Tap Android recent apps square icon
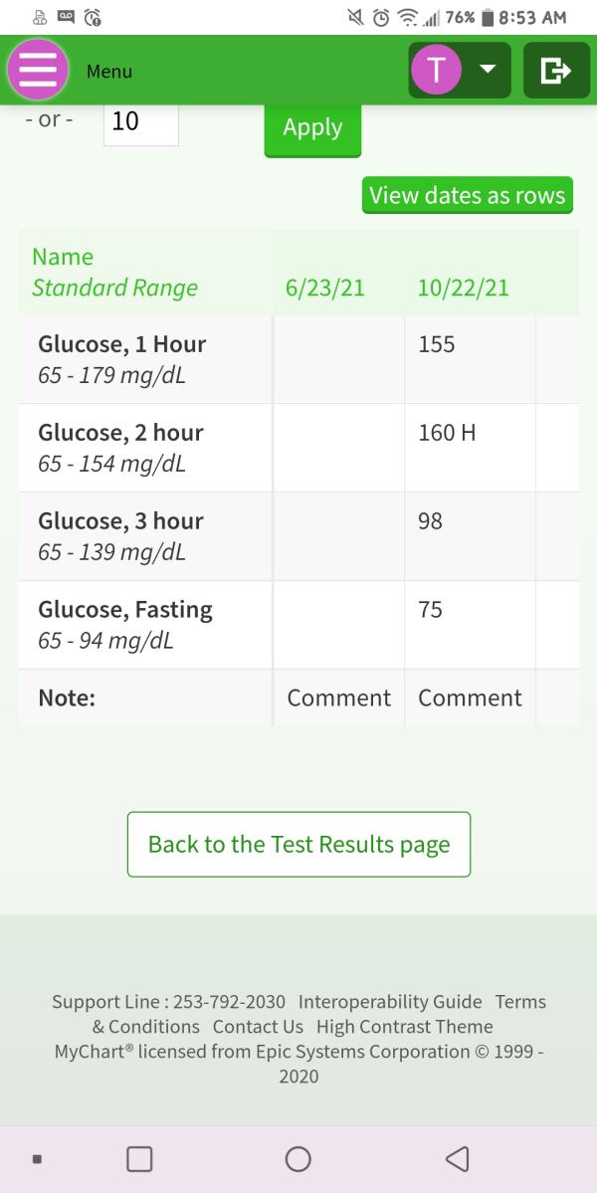This screenshot has width=597, height=1193. pyautogui.click(x=139, y=1159)
